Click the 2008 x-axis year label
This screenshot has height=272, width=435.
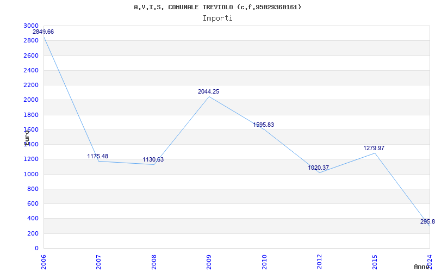154,262
